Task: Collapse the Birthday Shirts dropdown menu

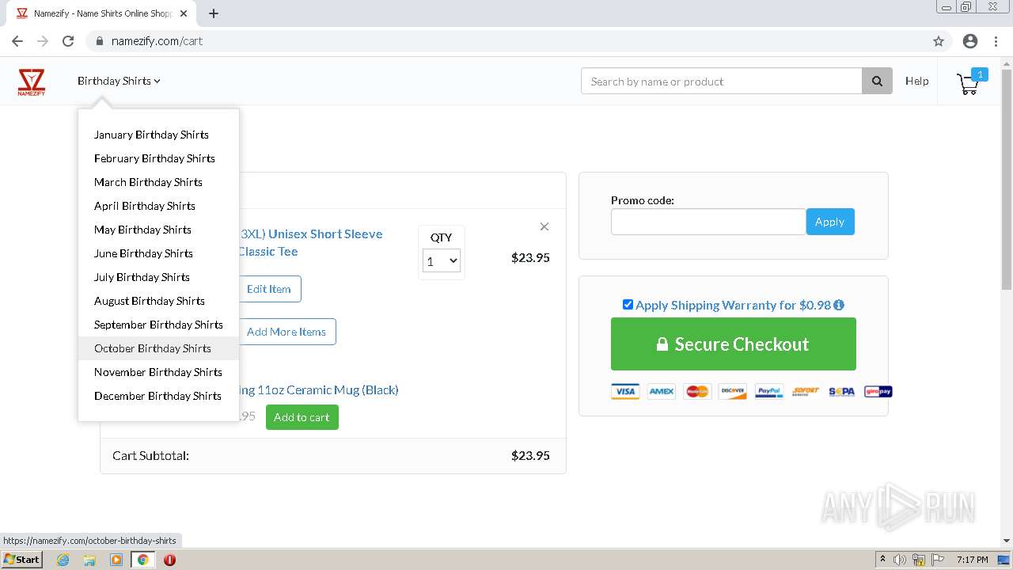Action: [x=119, y=81]
